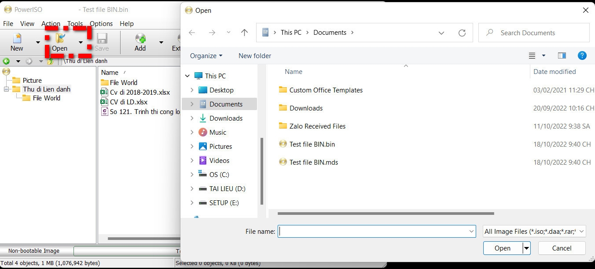Open the dropdown arrow beside New button

[x=38, y=43]
